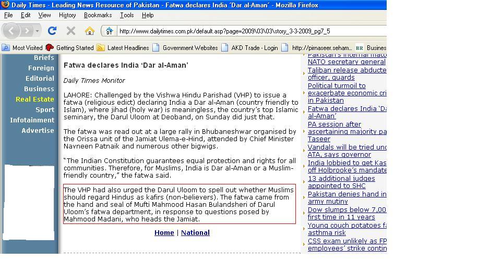Open the back/forward history dropdown arrow
Viewport: 490px width, 261px height.
tap(38, 31)
